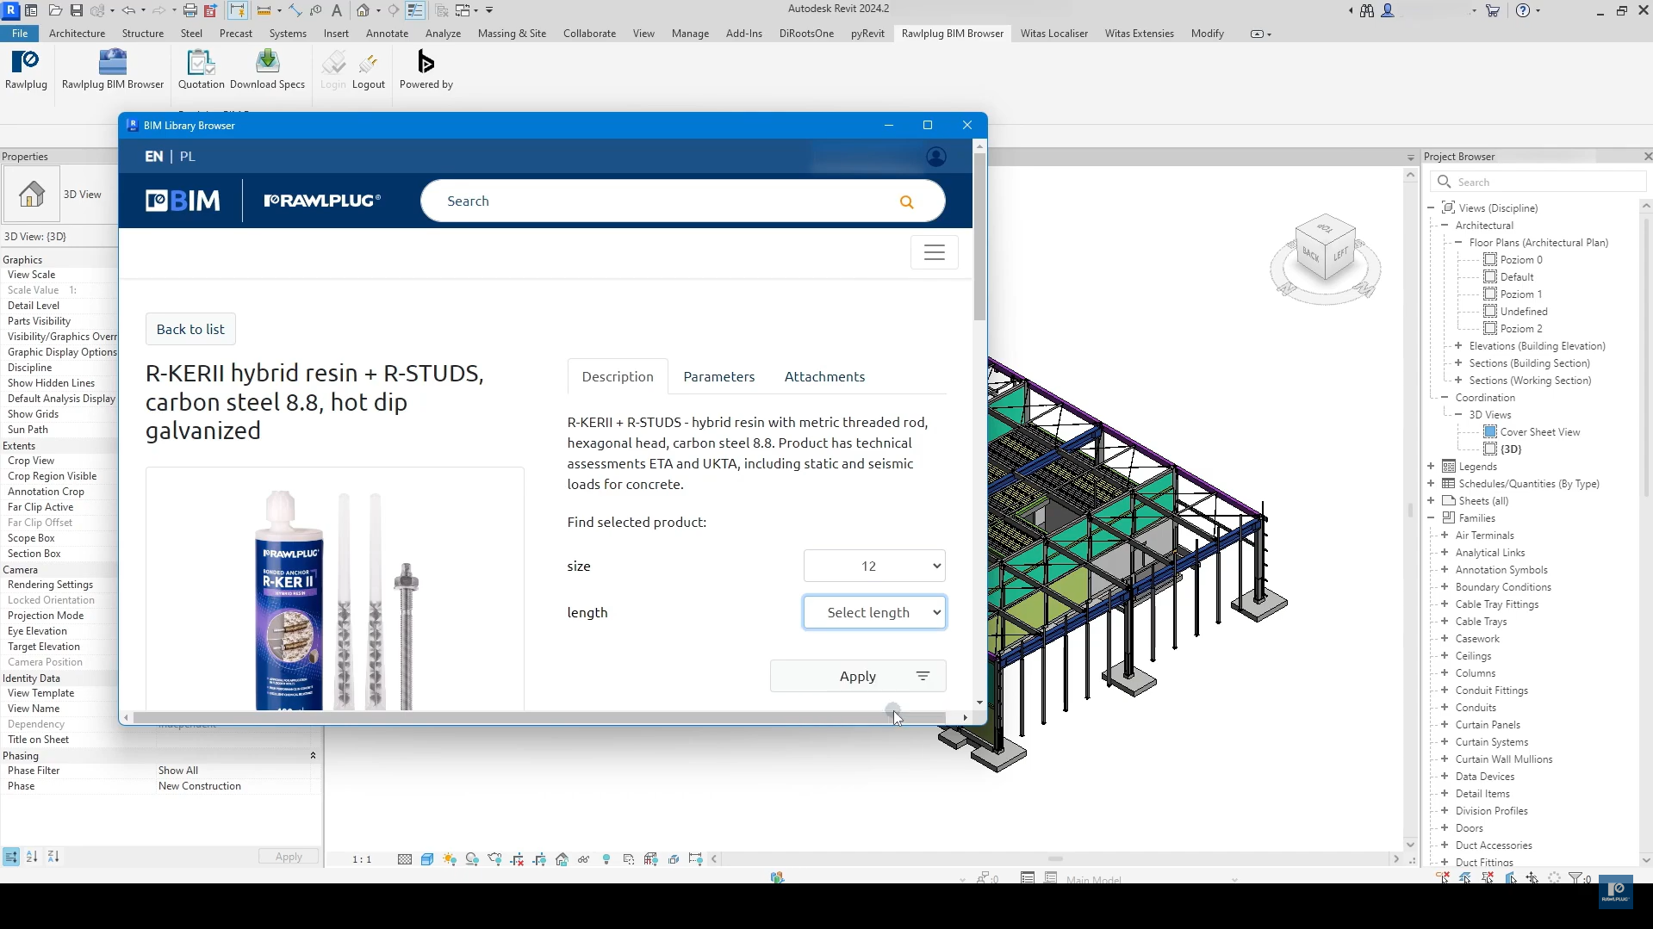Open the File menu

pyautogui.click(x=20, y=34)
